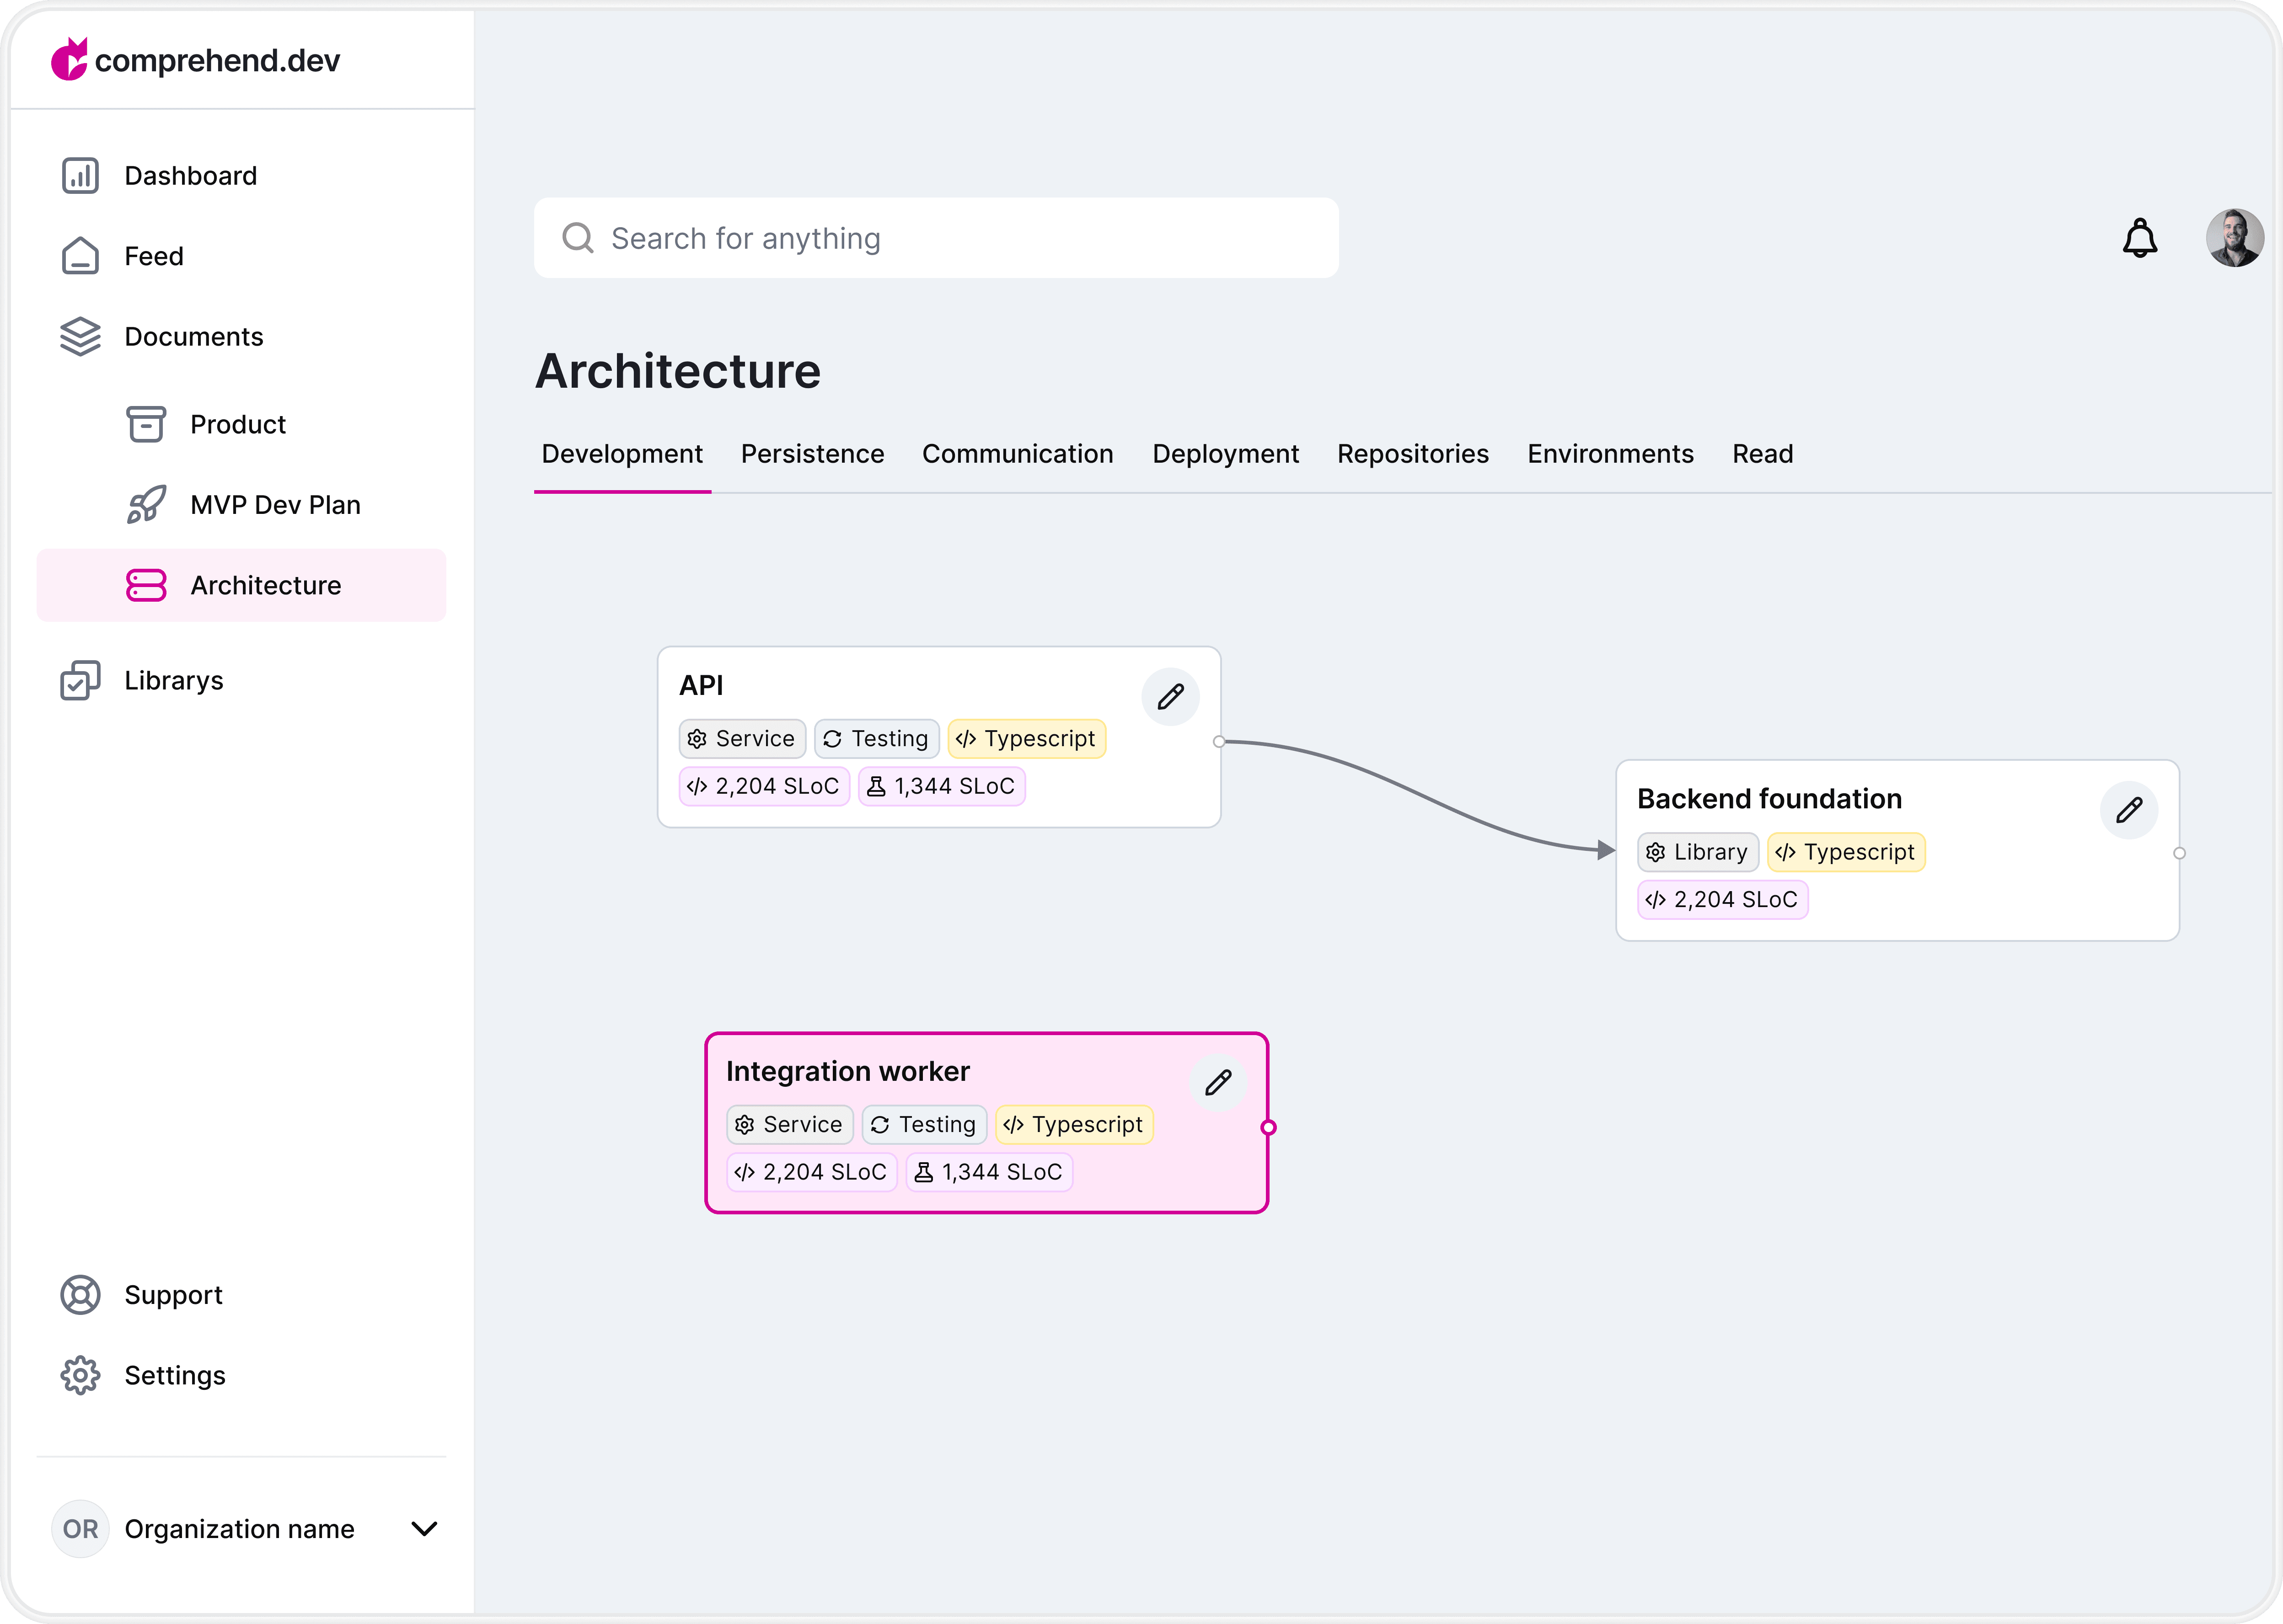Click the Librarys sidebar icon
Viewport: 2283px width, 1624px height.
80,680
